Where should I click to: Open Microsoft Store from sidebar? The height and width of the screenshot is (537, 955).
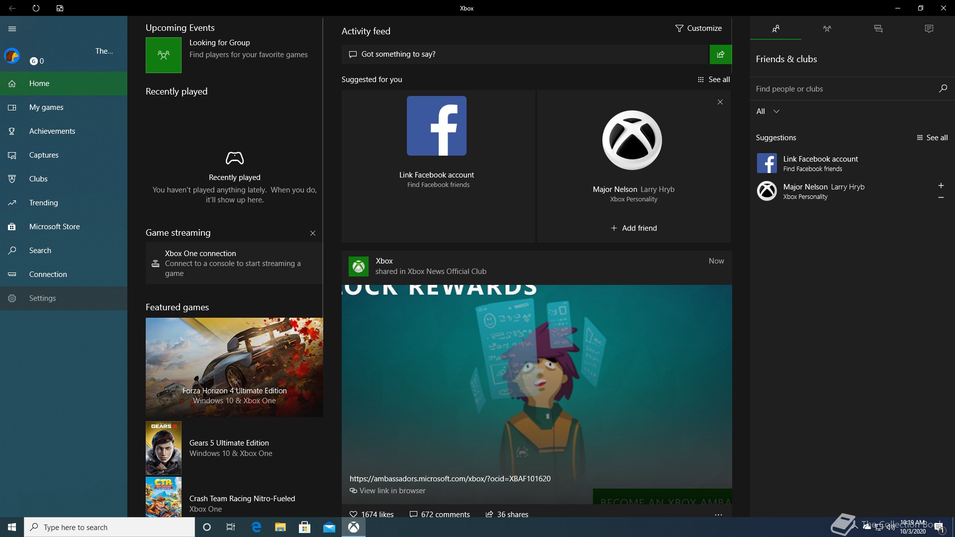(x=64, y=227)
